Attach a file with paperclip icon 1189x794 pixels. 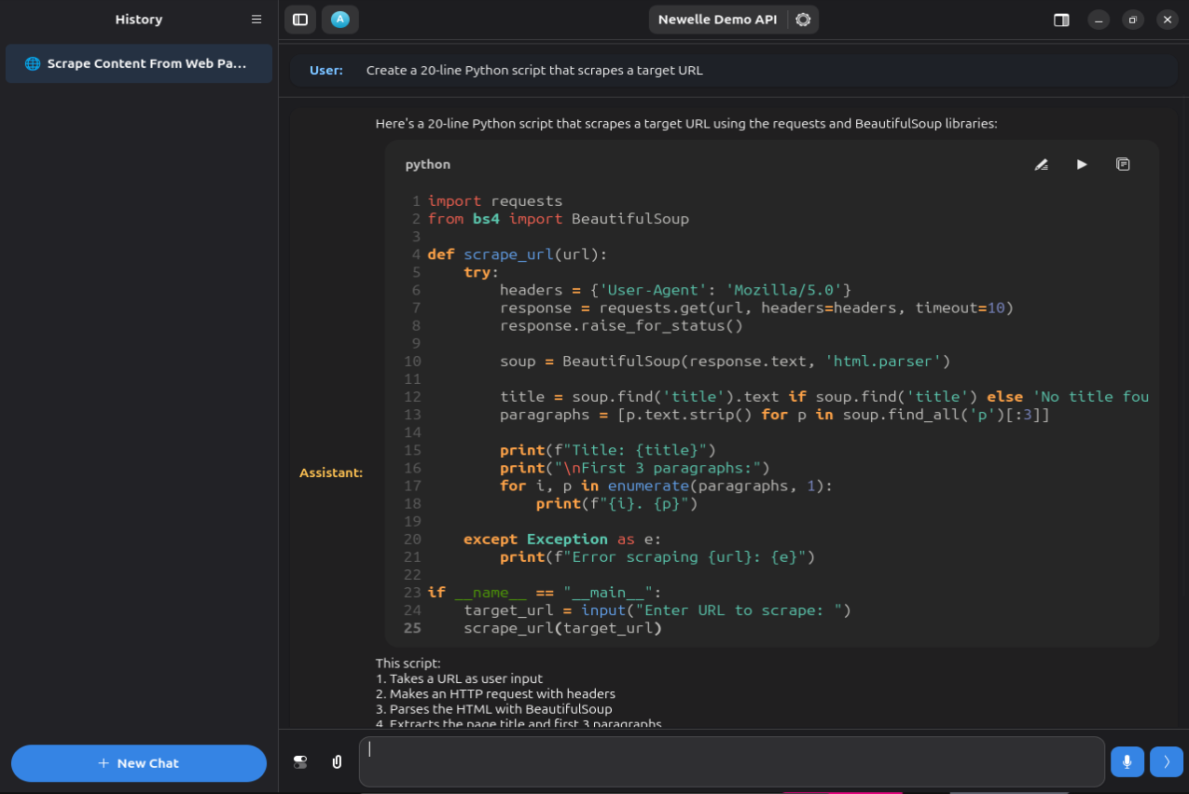point(337,762)
